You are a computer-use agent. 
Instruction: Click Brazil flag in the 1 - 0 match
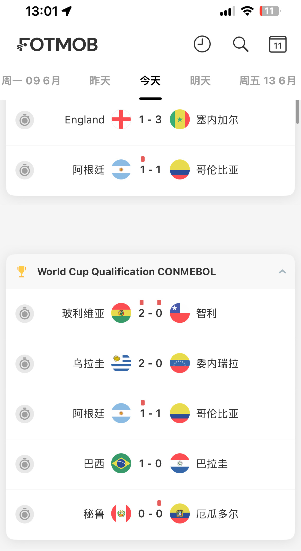121,463
